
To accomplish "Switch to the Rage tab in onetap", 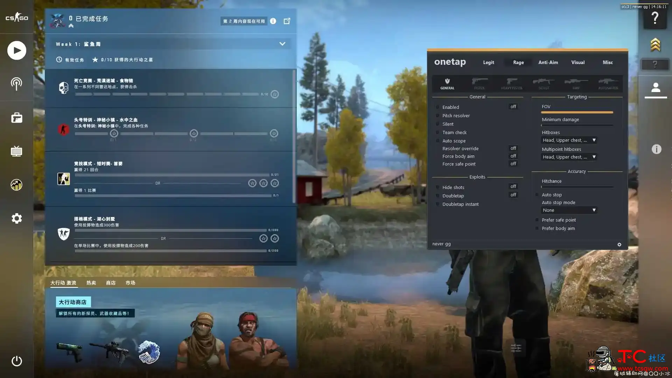I will pos(518,62).
